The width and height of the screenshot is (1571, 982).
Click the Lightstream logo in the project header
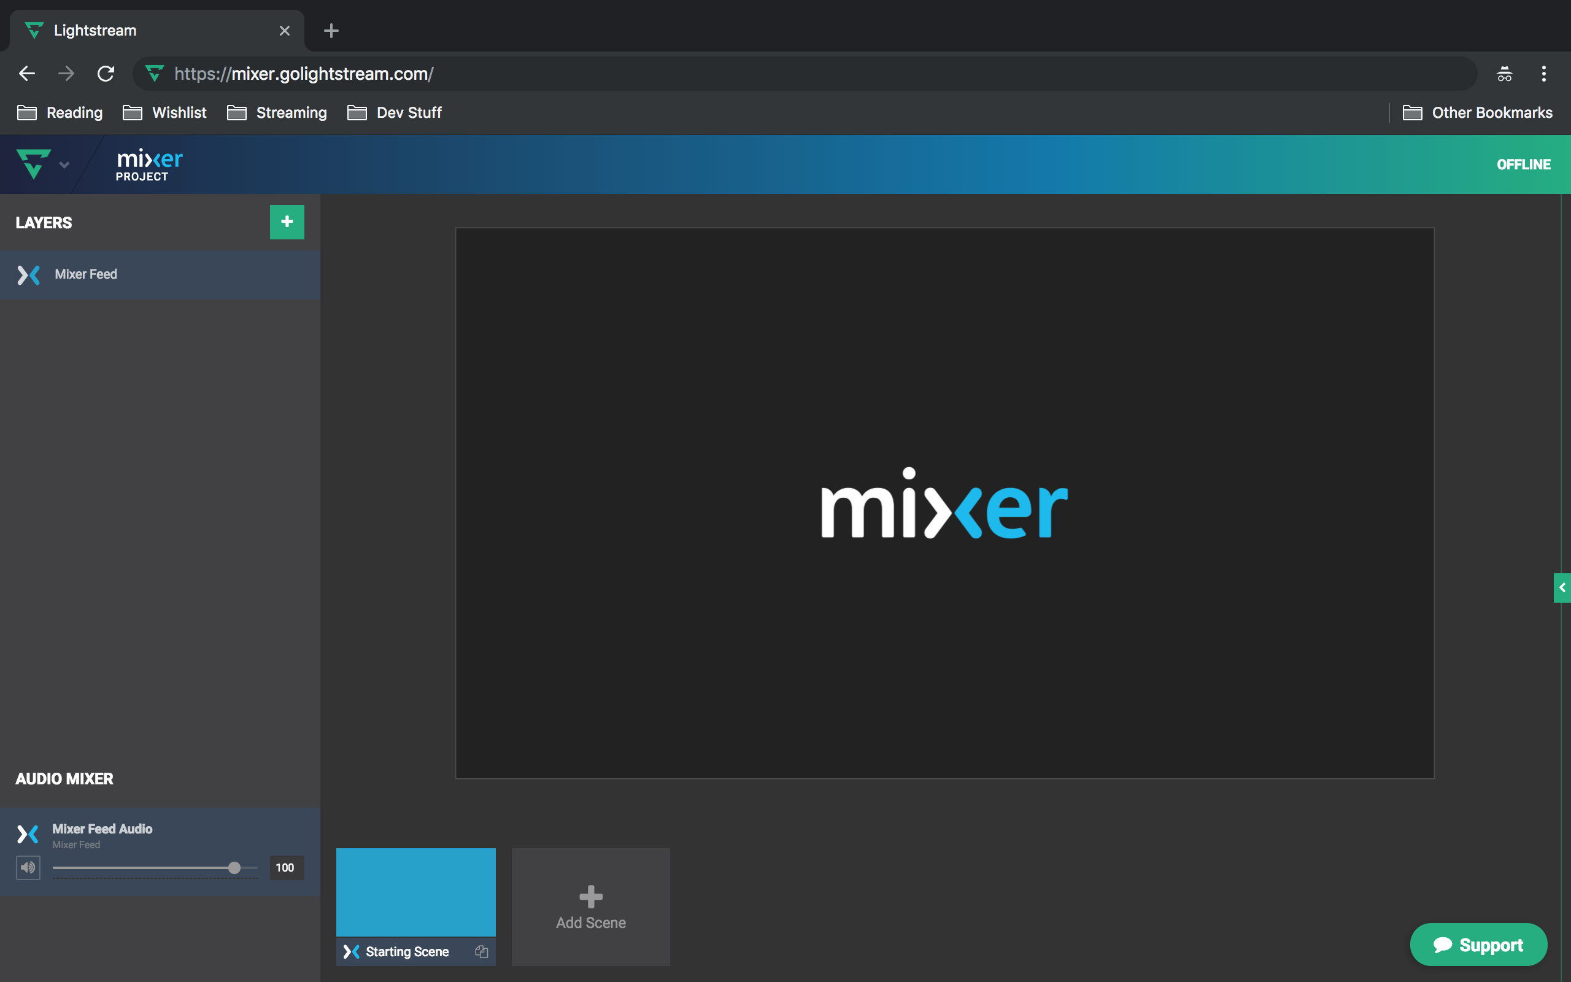pyautogui.click(x=34, y=164)
